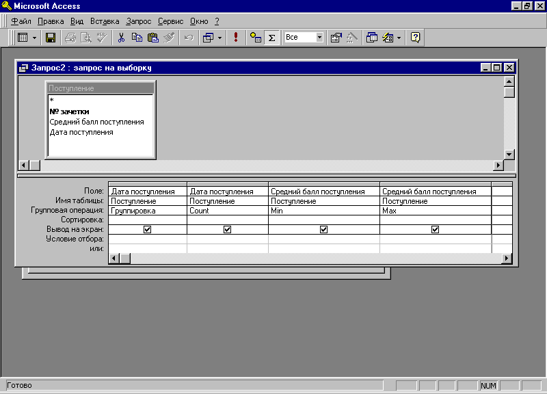Click Имя таблицы cell under Max column
547x394 pixels.
coord(436,201)
